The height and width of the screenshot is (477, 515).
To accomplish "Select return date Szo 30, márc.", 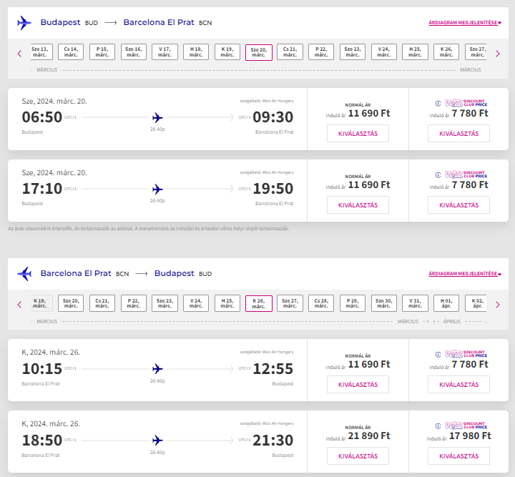I will [x=383, y=303].
